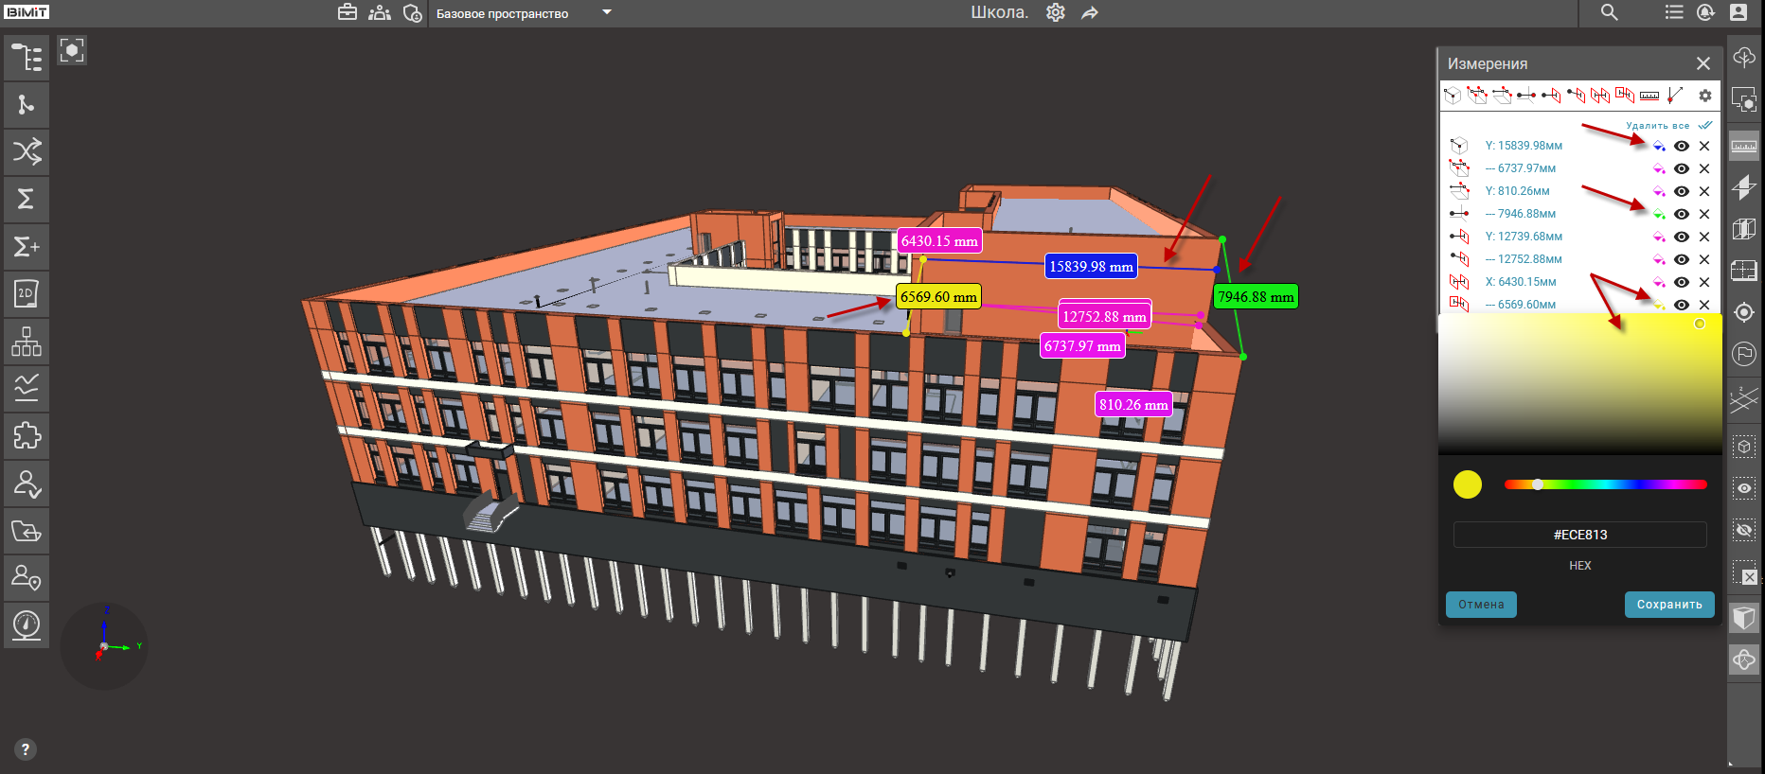This screenshot has width=1765, height=774.
Task: Open the 2D drawing view tool
Action: 27,293
